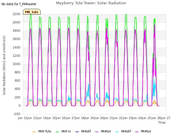Click the Jun 15 x-axis tick label

[x=51, y=118]
